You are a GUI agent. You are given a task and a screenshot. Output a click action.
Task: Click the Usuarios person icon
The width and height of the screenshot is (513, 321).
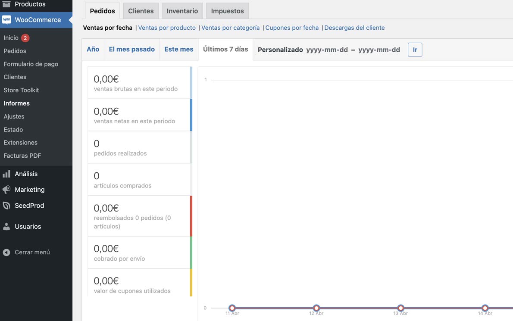click(x=6, y=227)
